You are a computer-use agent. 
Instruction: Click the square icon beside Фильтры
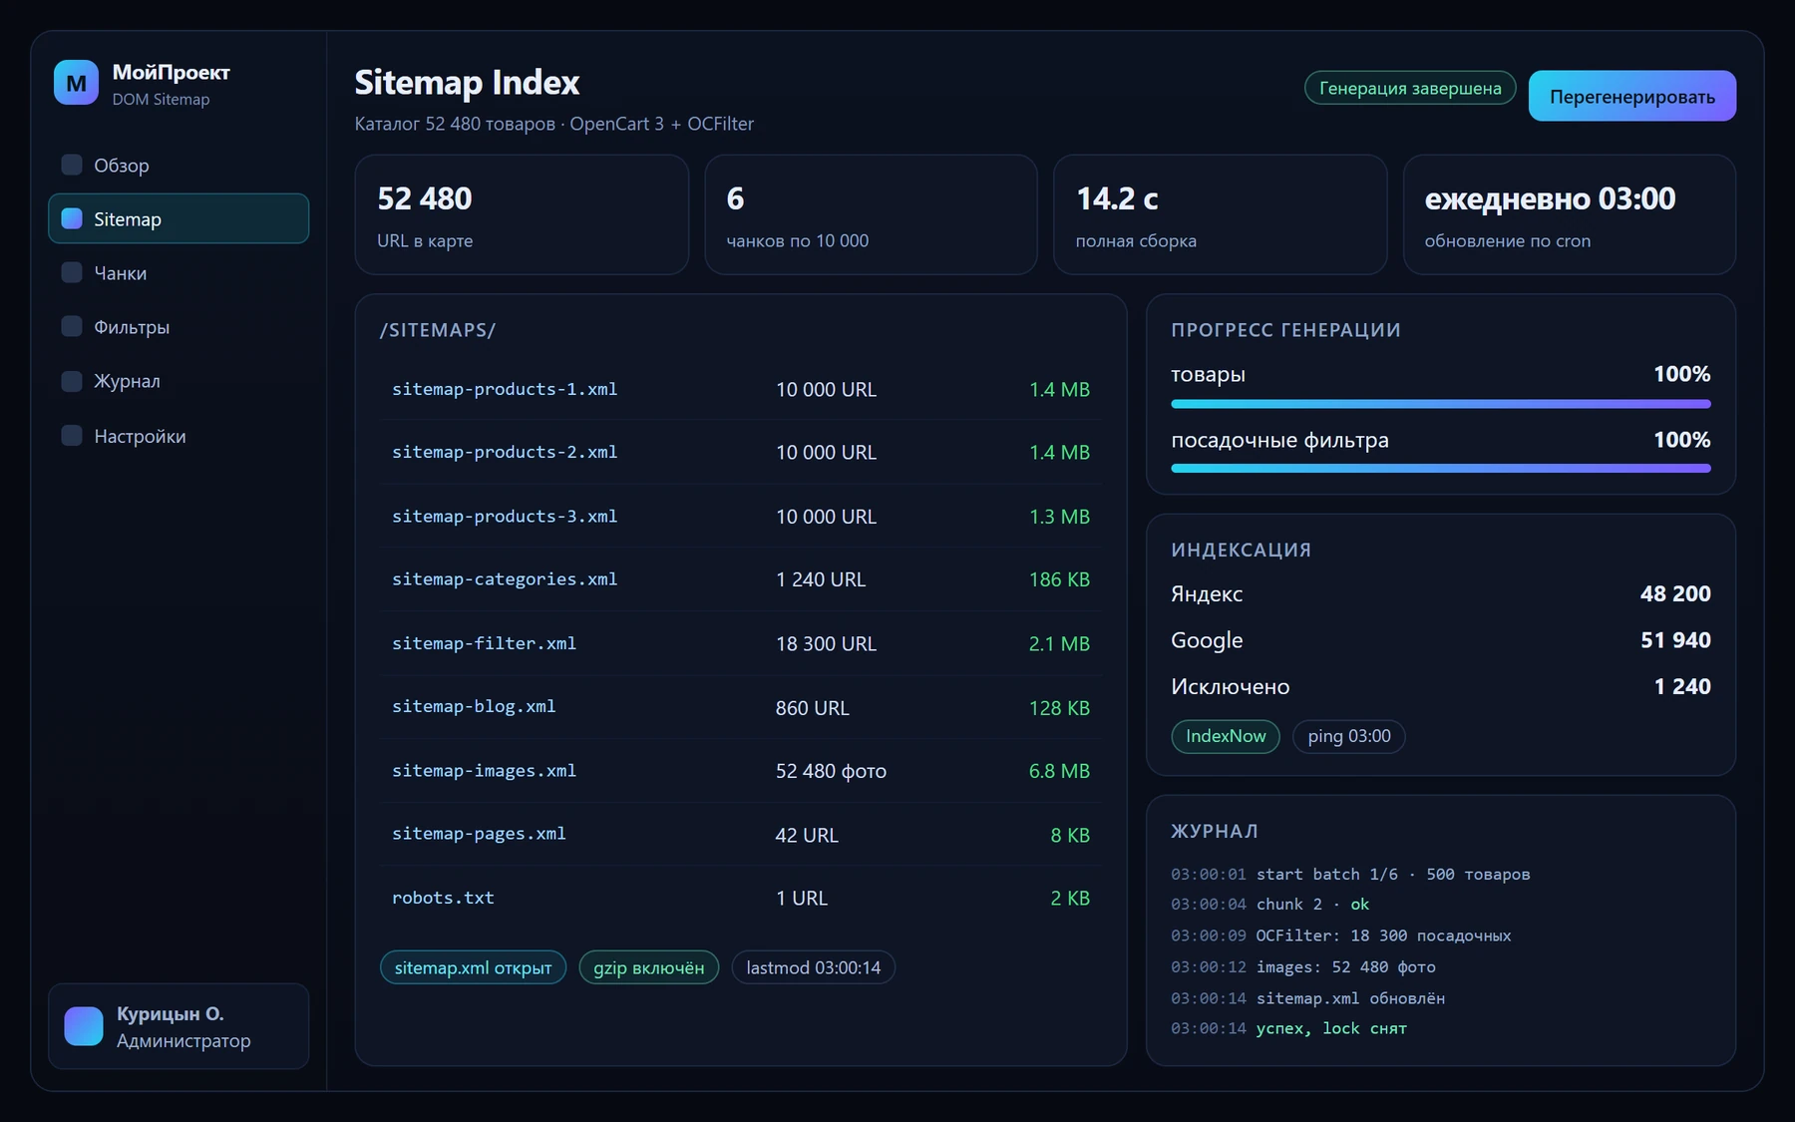tap(72, 326)
